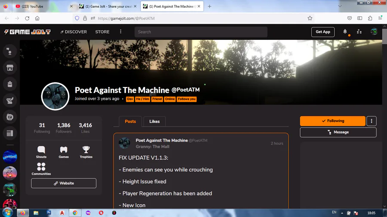387x217 pixels.
Task: Open the Discover menu item
Action: click(74, 32)
